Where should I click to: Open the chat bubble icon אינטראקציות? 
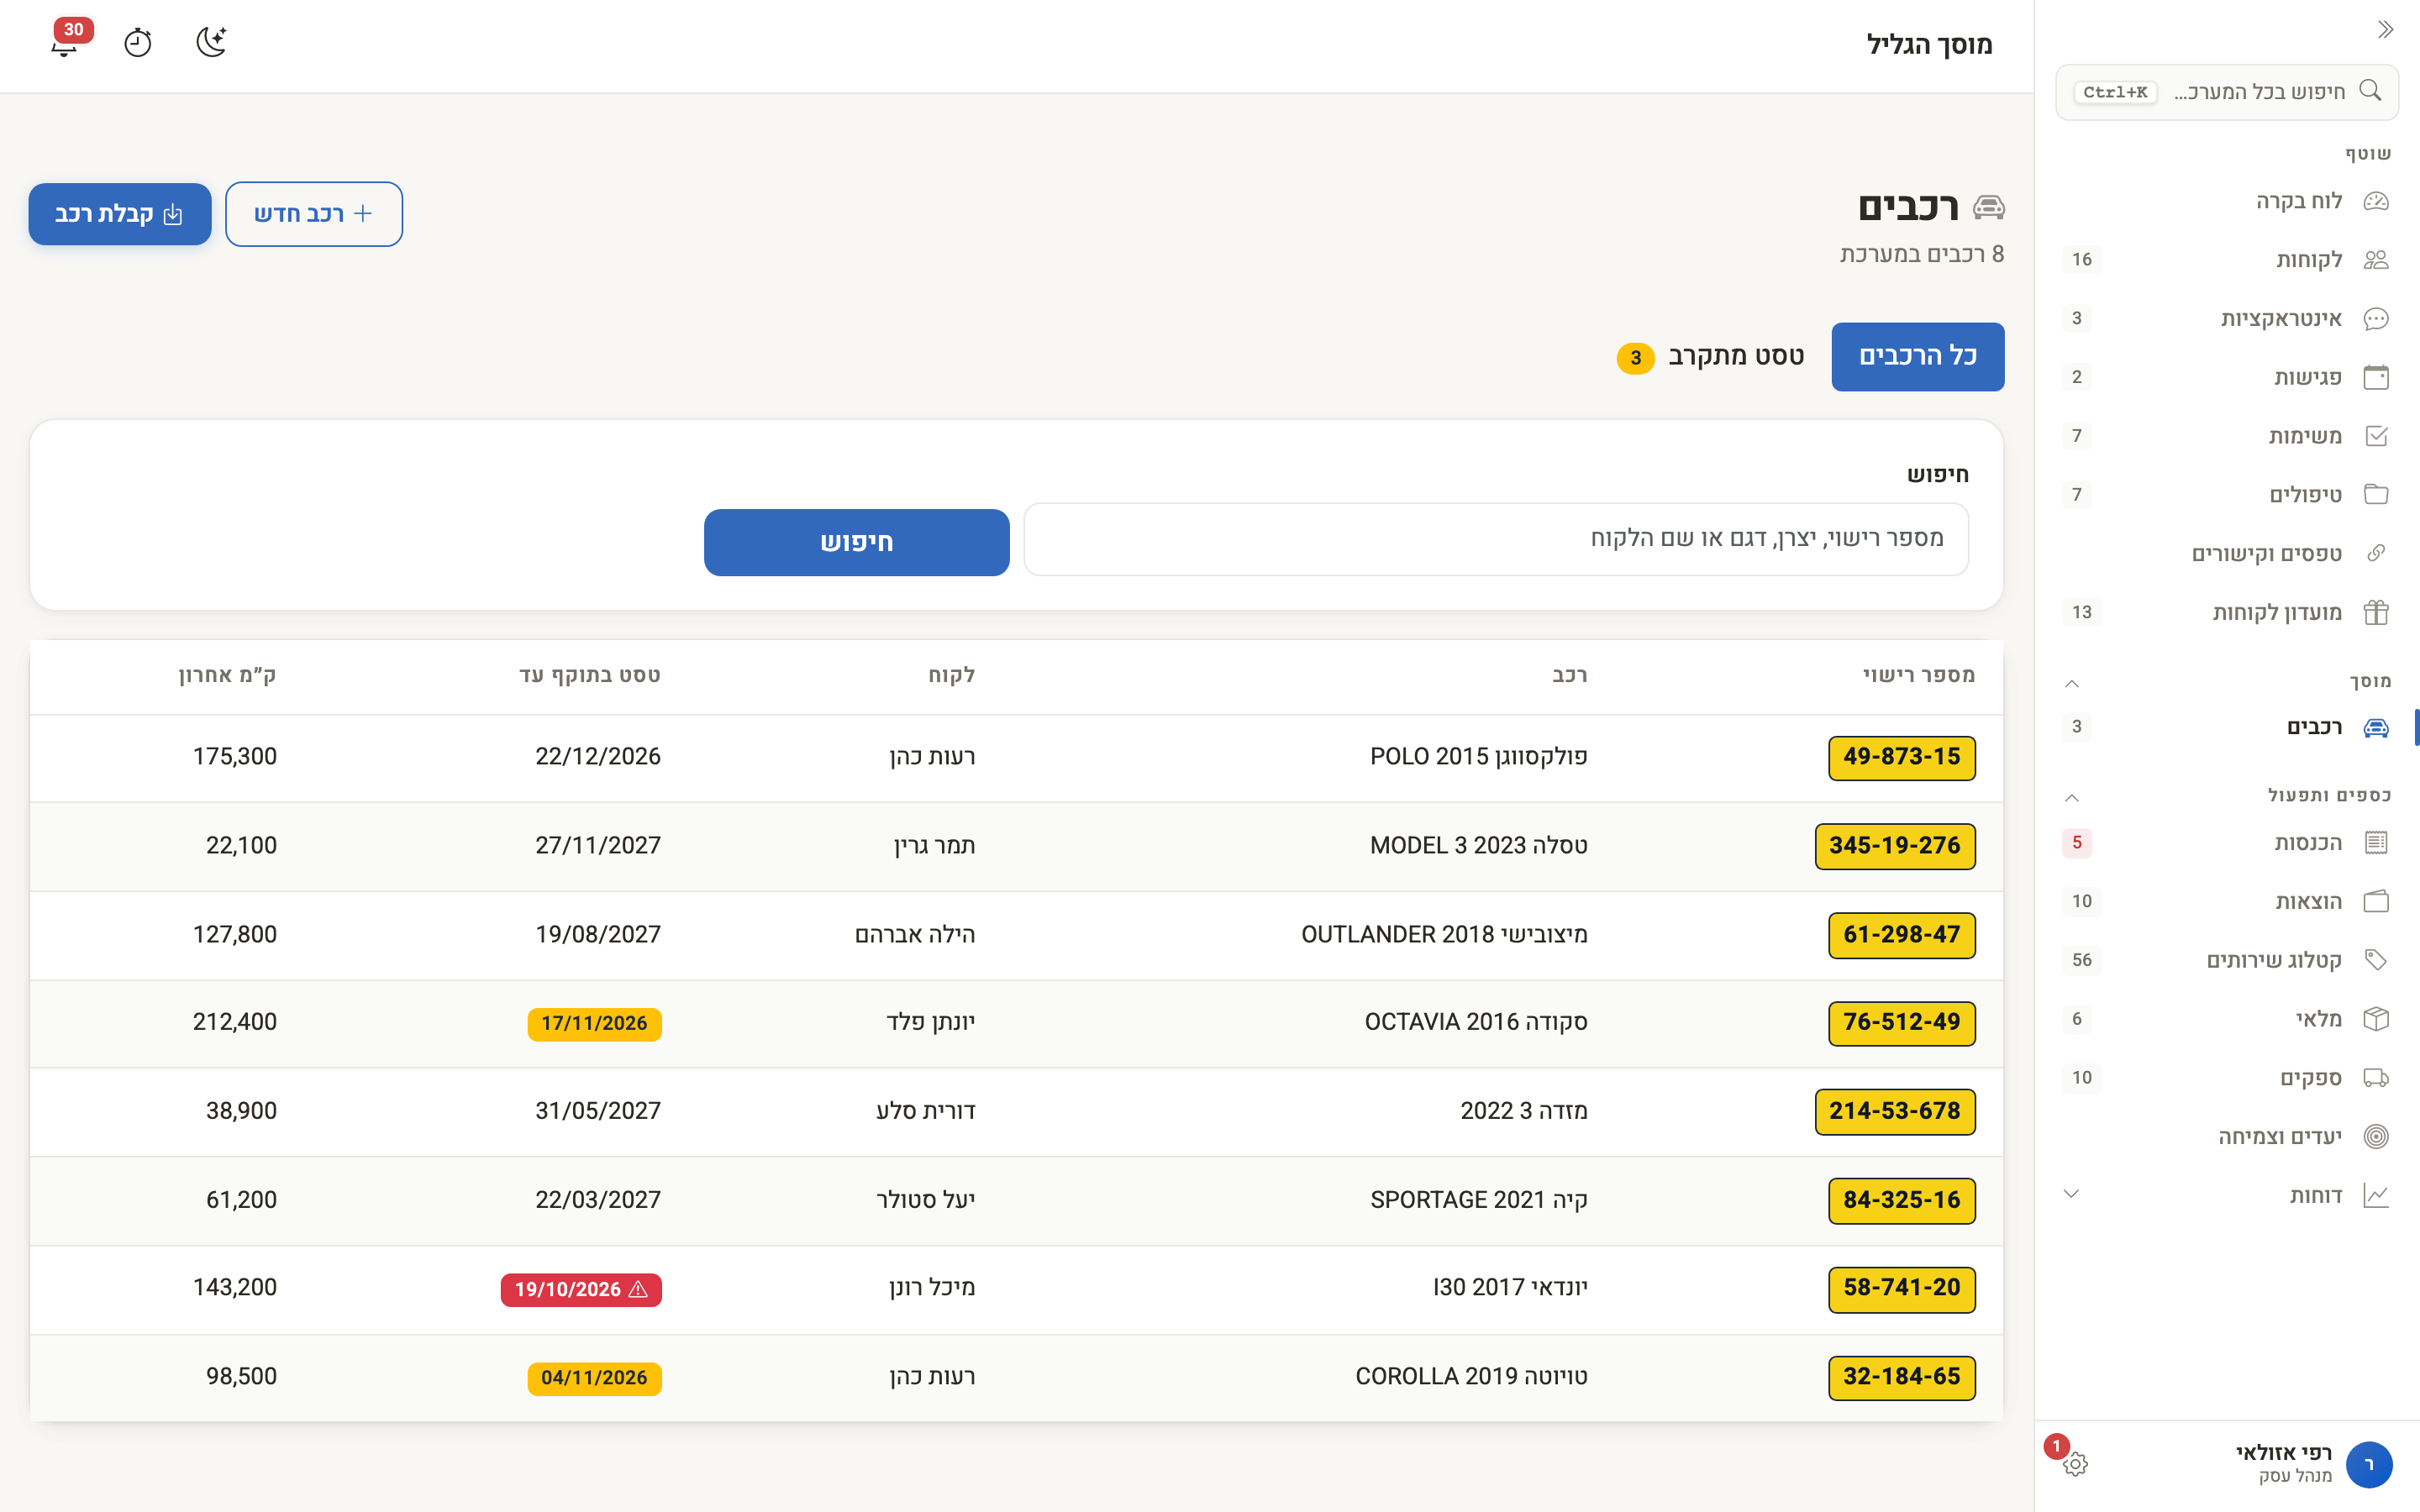[2376, 319]
